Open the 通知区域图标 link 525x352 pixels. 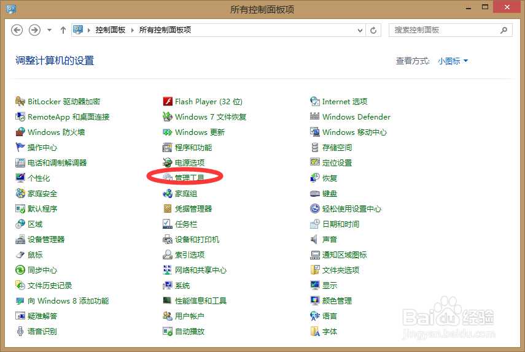(344, 254)
